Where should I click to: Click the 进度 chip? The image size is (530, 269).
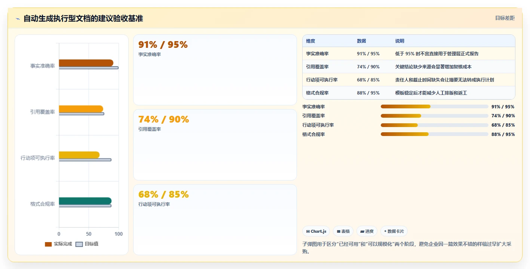pos(367,231)
